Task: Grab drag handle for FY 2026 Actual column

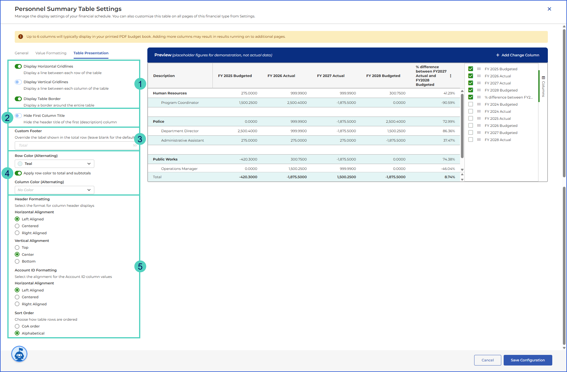Action: click(x=479, y=76)
